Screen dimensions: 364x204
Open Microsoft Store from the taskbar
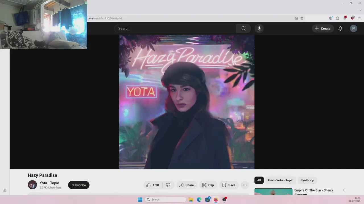click(208, 199)
